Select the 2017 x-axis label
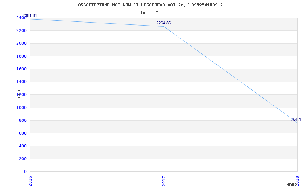301x188 pixels. coord(164,181)
